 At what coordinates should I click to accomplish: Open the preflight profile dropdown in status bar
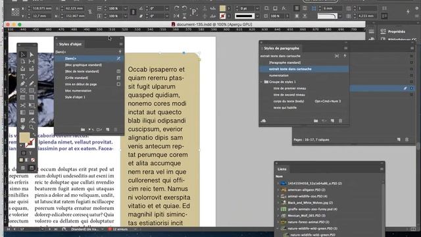coord(103,229)
